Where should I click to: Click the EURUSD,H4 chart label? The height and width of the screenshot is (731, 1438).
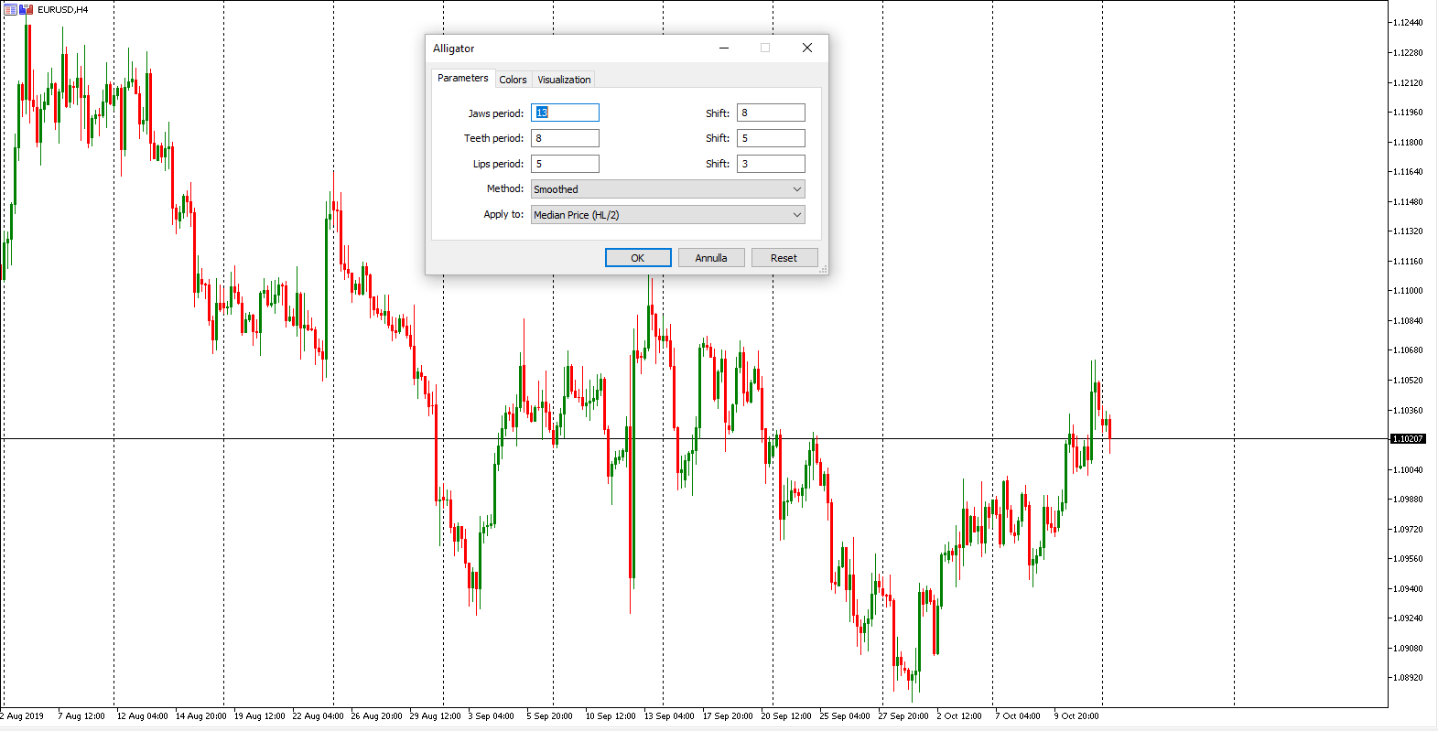coord(63,9)
